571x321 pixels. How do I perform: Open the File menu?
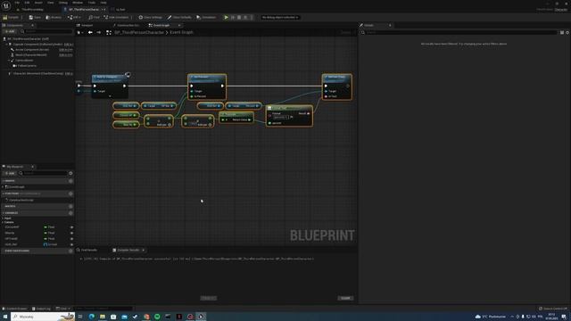pos(17,3)
